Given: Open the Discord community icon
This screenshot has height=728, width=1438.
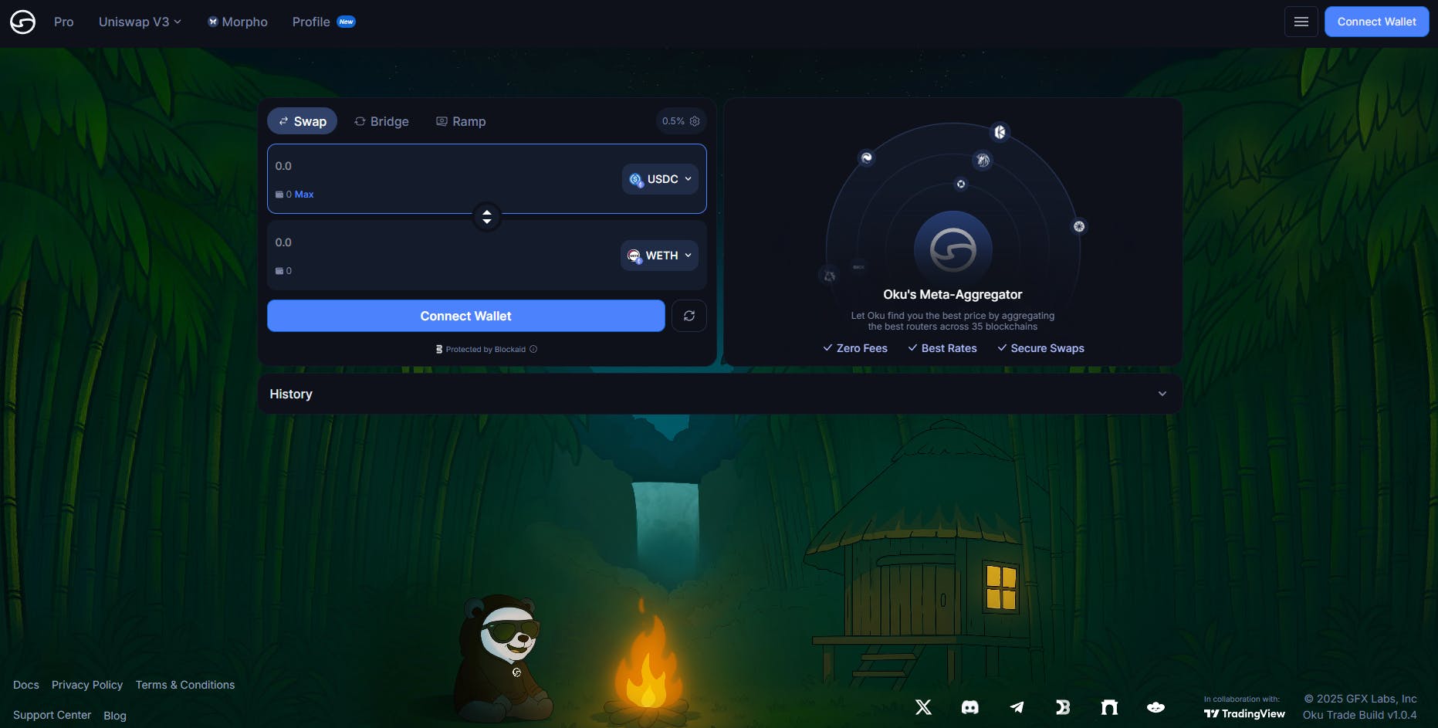Looking at the screenshot, I should tap(969, 706).
